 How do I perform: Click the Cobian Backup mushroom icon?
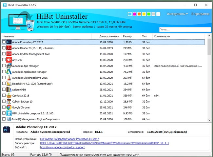9,101
